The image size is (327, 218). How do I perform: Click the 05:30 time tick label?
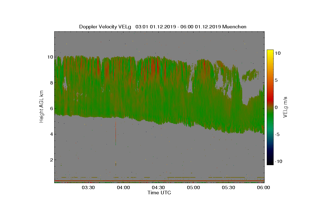pos(229,187)
